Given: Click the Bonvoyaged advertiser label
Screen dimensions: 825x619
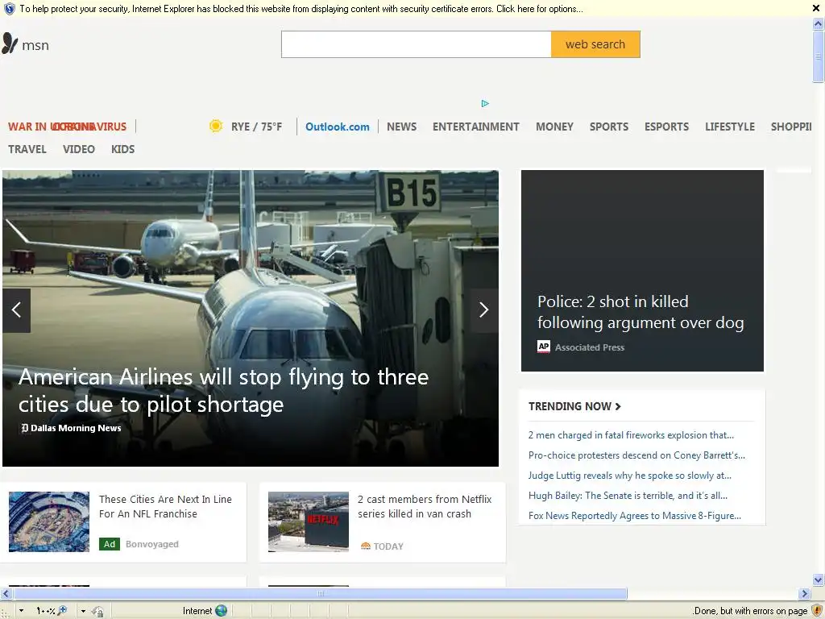Looking at the screenshot, I should [152, 544].
